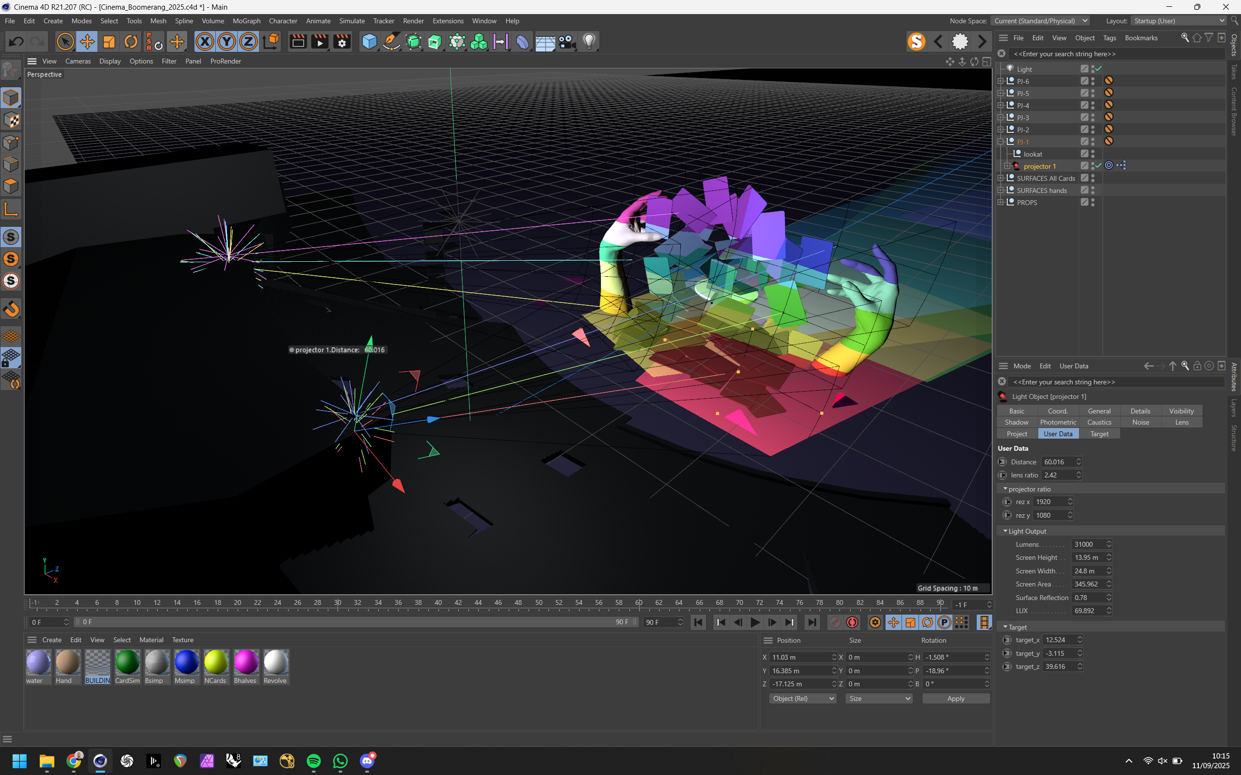Open the Object (Rel) dropdown
Screen dimensions: 1241x775
803,698
